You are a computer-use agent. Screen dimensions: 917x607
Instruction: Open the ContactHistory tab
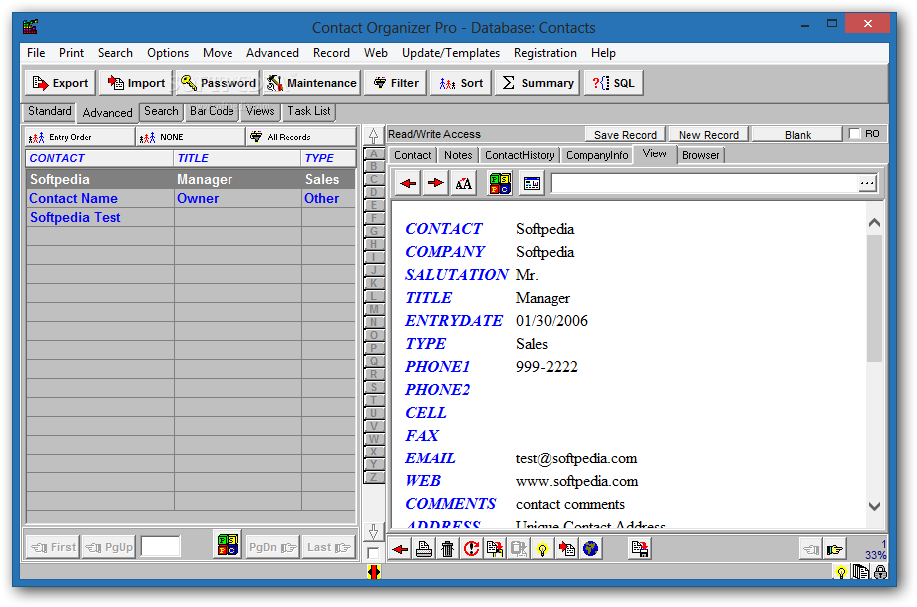pos(519,155)
